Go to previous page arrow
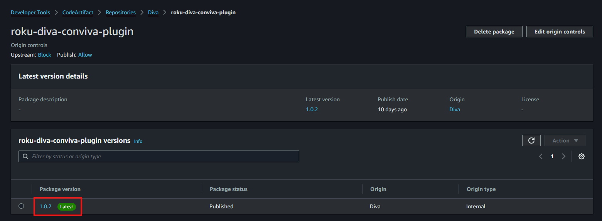 (x=541, y=156)
